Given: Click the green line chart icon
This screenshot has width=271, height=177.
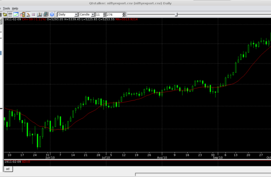Looking at the screenshot, I should [16, 15].
